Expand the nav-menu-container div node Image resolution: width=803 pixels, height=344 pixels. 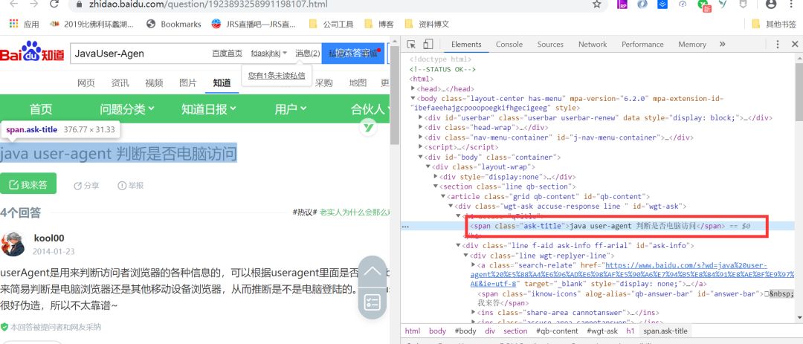coord(420,137)
